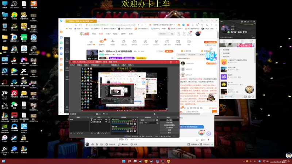Open OBS Studio desktop shortcut

point(14,4)
